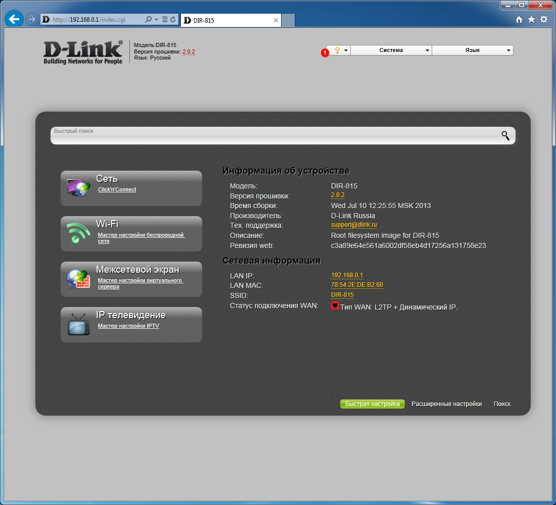556x505 pixels.
Task: Click the address bar dropdown arrow
Action: coord(156,20)
